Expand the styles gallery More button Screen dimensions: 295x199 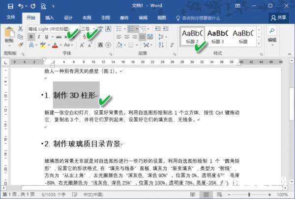[x=259, y=44]
